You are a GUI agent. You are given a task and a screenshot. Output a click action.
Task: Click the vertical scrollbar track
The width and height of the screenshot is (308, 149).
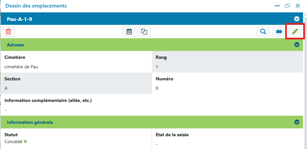click(x=306, y=83)
